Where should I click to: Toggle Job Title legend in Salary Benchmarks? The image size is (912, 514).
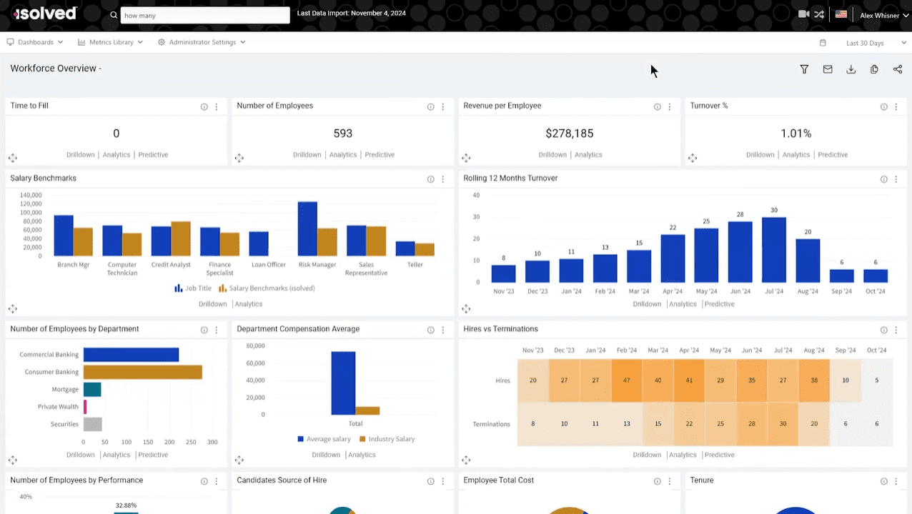click(x=193, y=288)
